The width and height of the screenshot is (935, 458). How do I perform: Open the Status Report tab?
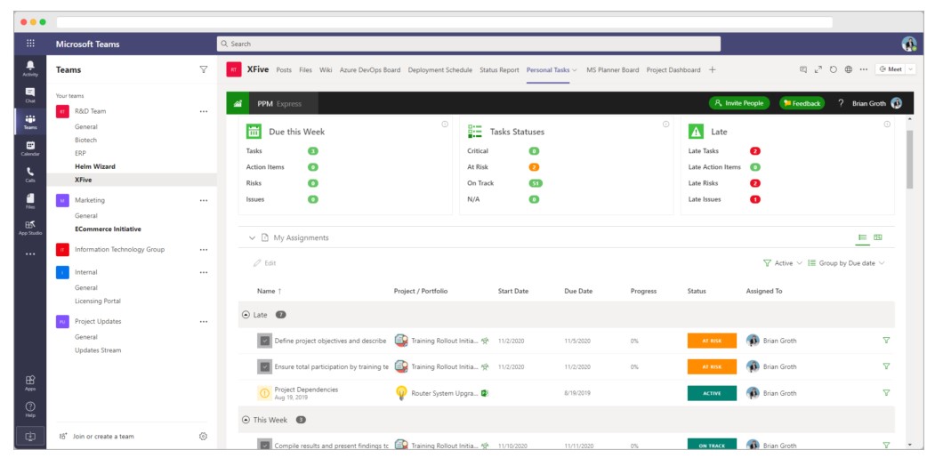499,69
